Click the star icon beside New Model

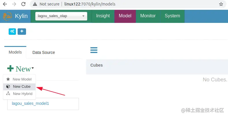8,79
